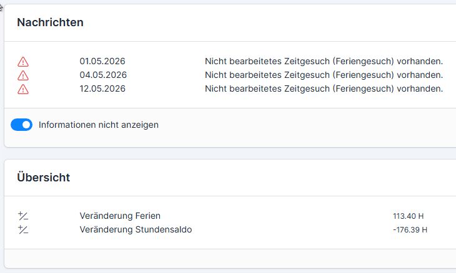Open the 01.05.2026 date entry
Screen dimensions: 456x273
102,61
